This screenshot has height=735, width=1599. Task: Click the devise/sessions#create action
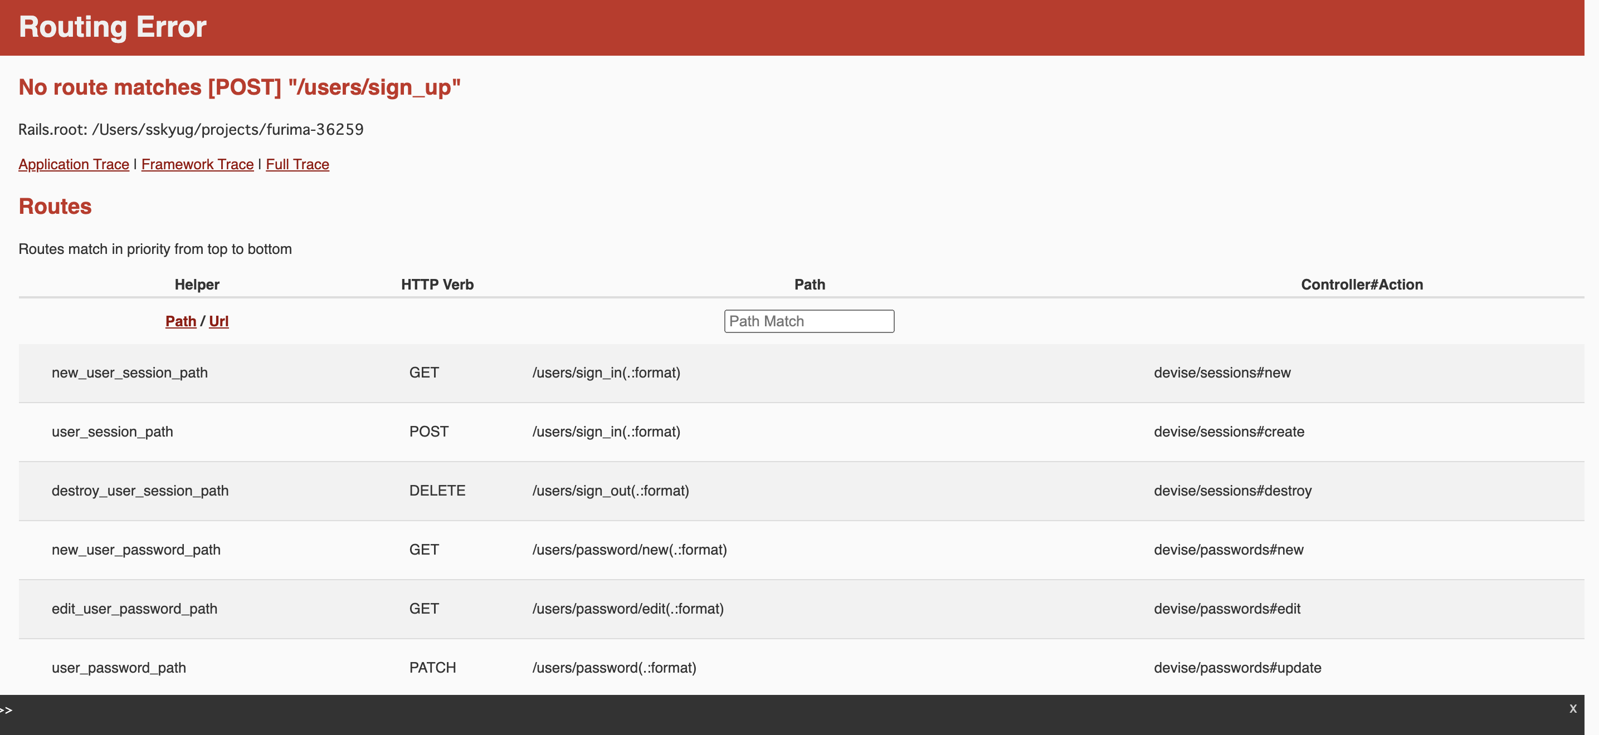(x=1228, y=432)
